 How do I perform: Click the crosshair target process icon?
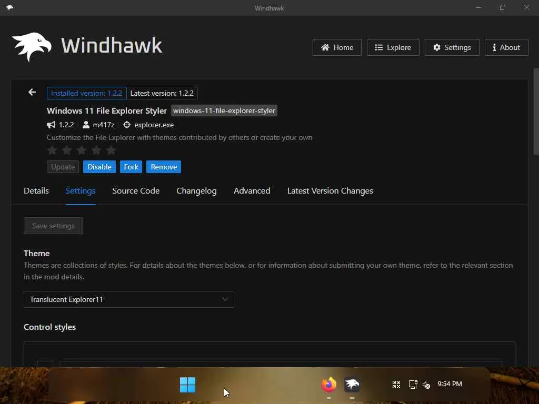coord(127,125)
